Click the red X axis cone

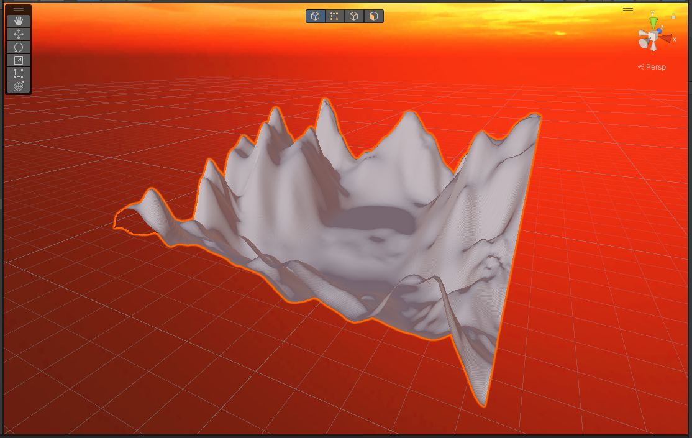(x=665, y=39)
